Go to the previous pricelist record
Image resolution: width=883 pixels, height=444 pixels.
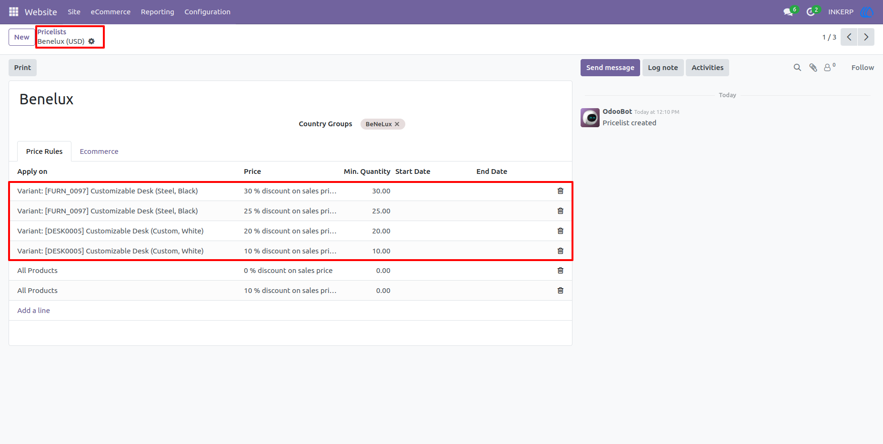[849, 37]
